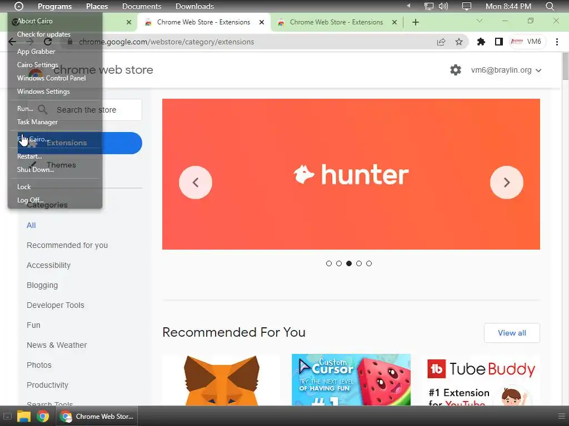
Task: Select first carousel dot
Action: point(329,263)
